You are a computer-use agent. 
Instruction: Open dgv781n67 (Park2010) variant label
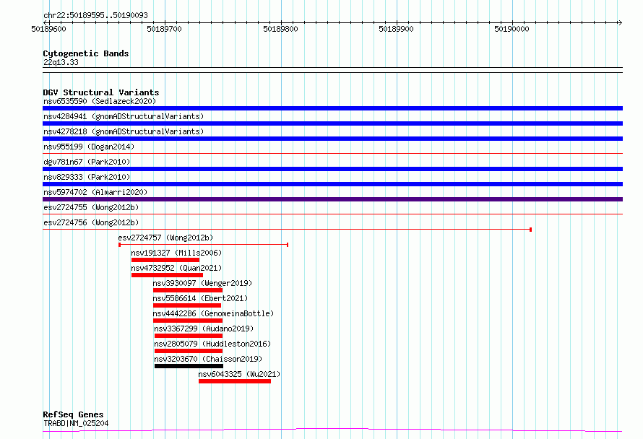[x=87, y=162]
